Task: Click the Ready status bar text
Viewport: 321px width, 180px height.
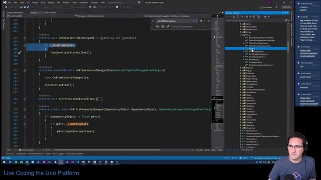Action: tap(8, 158)
